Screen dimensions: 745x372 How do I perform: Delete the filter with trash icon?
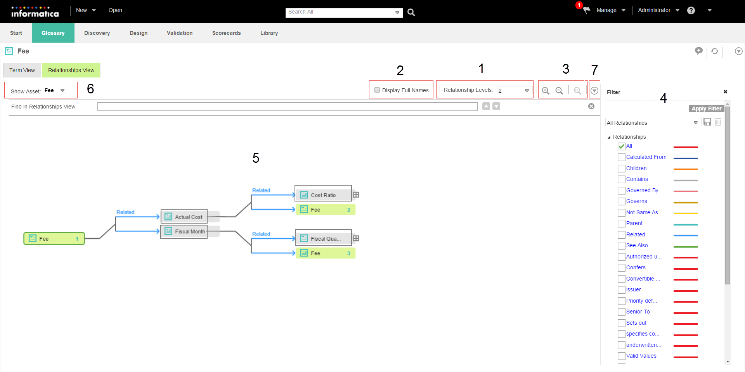tap(718, 122)
